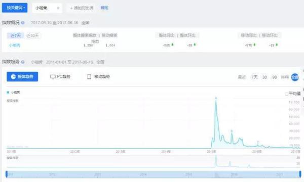The width and height of the screenshot is (304, 182).
Task: Click the 移动同比 header label
Action: point(249,35)
